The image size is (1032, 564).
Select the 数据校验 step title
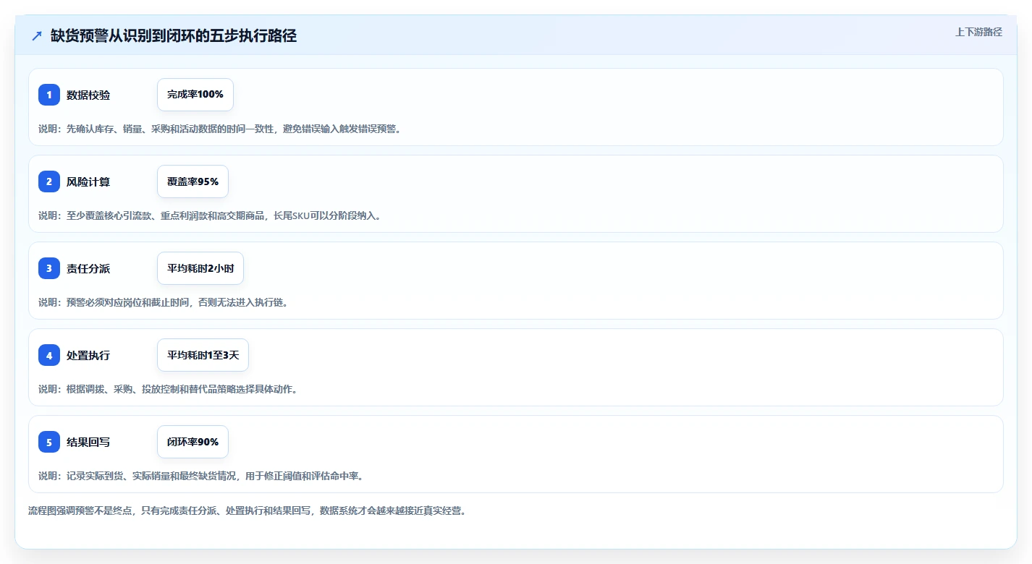[88, 95]
